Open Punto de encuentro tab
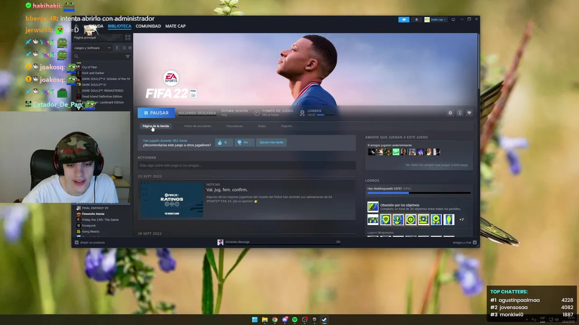This screenshot has width=579, height=325. click(198, 126)
